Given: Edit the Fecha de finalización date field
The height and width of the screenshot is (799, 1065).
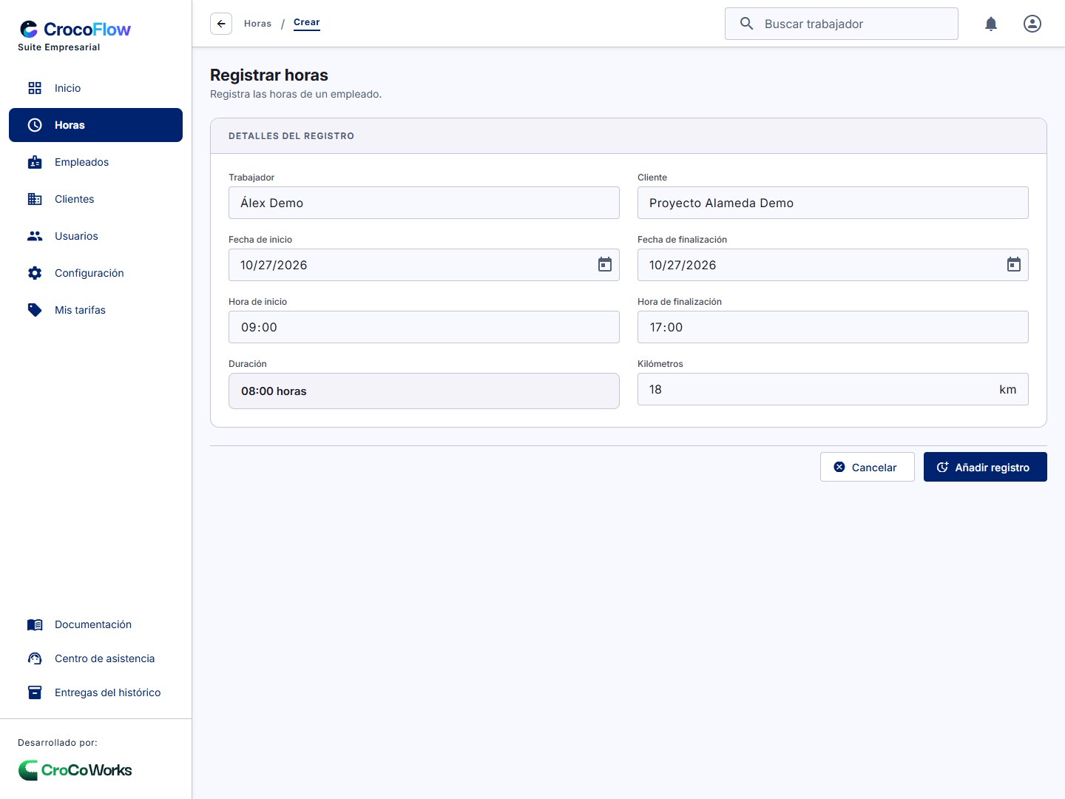Looking at the screenshot, I should 833,265.
